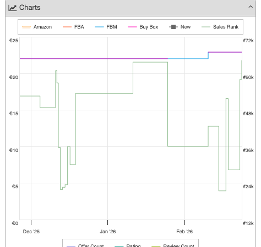Click the €5 price axis label

tap(15, 187)
